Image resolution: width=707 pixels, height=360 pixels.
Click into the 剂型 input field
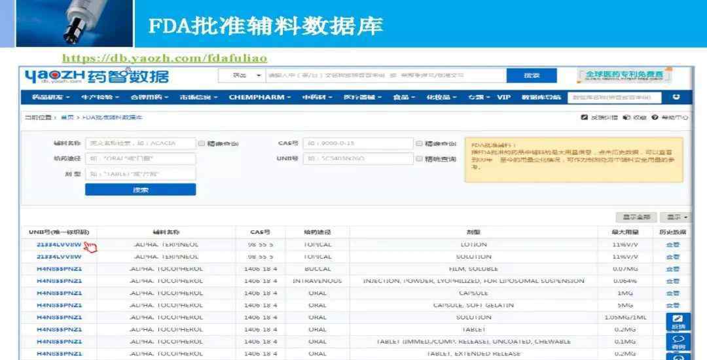pos(140,174)
